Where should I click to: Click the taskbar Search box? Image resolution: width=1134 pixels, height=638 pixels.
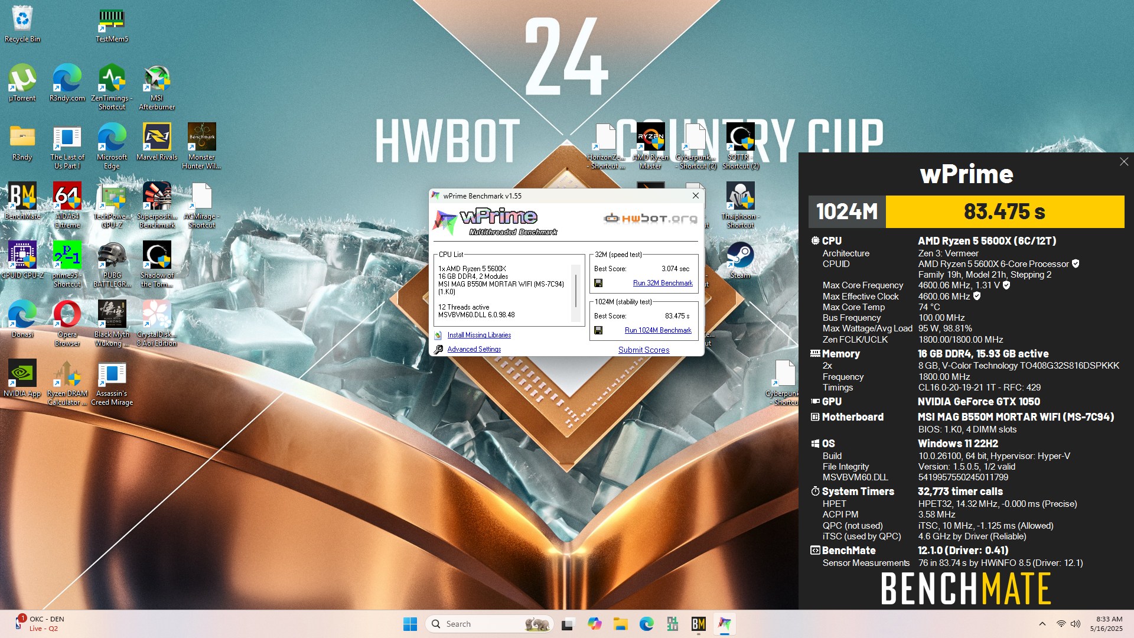point(490,624)
